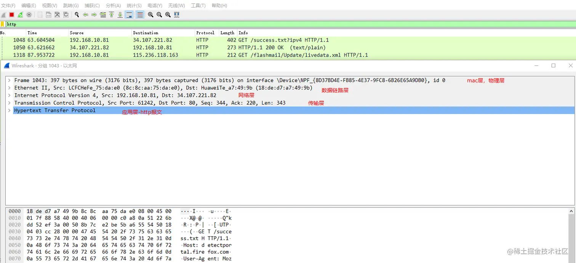This screenshot has width=576, height=263.
Task: Expand Internet Protocol Version 4 node
Action: point(9,95)
